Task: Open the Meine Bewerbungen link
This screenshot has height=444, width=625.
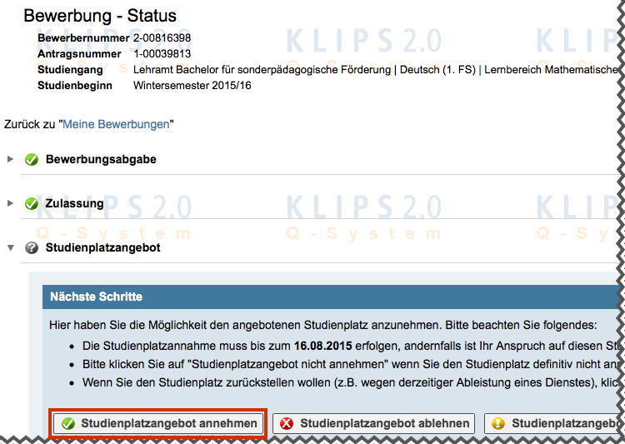Action: (116, 124)
